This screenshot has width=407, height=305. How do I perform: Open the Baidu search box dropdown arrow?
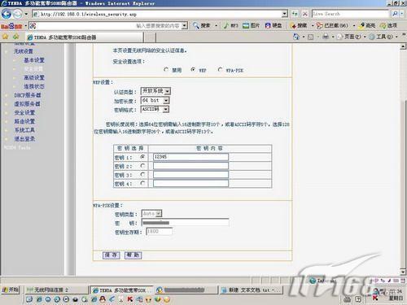(185, 26)
